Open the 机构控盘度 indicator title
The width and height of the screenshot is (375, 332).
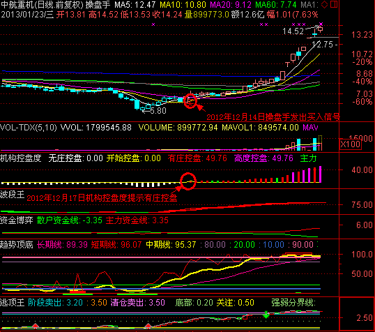point(21,158)
